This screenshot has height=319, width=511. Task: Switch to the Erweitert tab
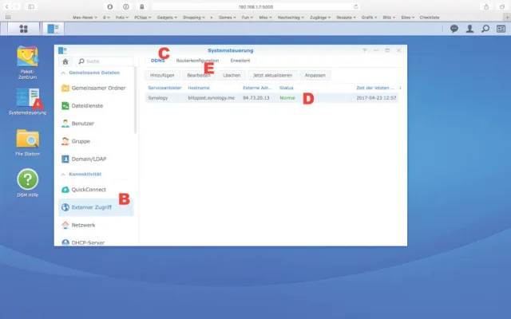pos(240,61)
